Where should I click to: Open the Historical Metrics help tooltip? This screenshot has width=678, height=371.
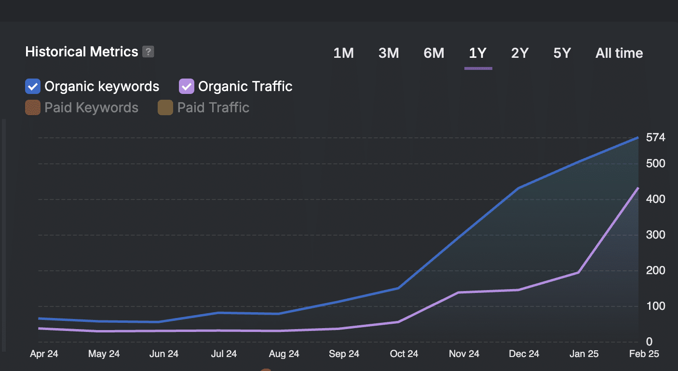[x=149, y=52]
